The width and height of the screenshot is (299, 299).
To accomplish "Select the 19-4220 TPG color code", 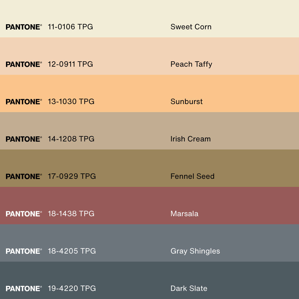I will pyautogui.click(x=72, y=289).
